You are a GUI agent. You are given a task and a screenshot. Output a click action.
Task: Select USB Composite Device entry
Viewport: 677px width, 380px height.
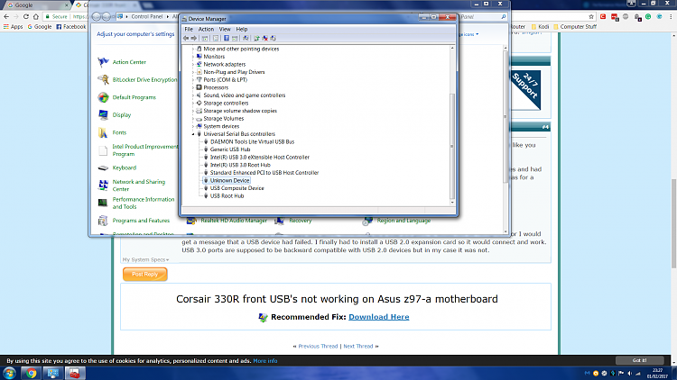coord(236,188)
